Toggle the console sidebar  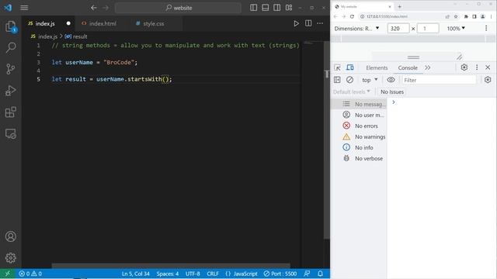[x=337, y=80]
